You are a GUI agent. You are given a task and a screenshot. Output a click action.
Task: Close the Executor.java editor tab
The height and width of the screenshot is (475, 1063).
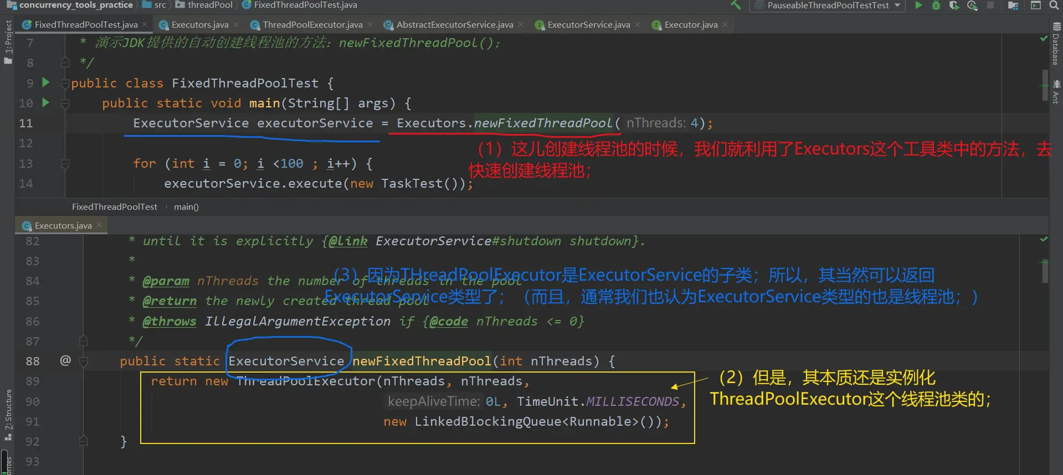click(725, 24)
